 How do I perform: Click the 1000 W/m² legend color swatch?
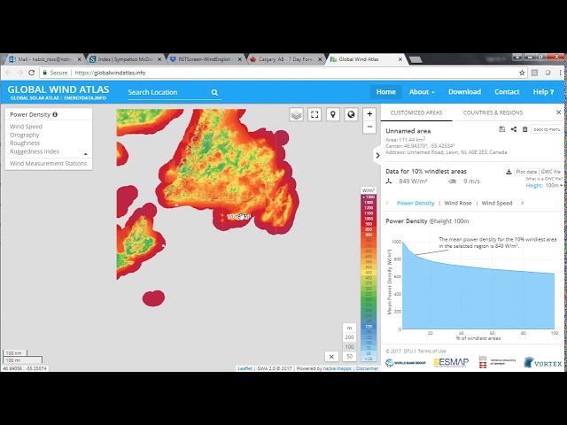click(x=369, y=219)
